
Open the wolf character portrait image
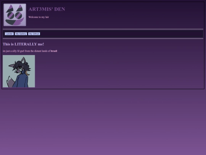coord(19,71)
